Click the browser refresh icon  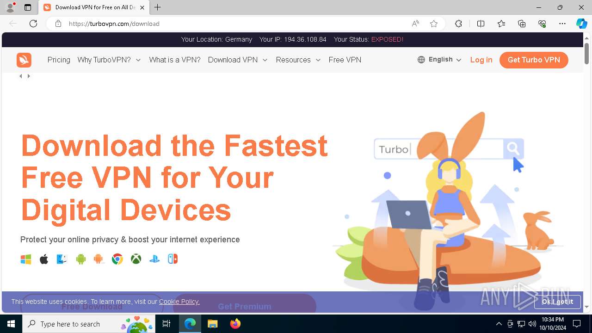33,24
